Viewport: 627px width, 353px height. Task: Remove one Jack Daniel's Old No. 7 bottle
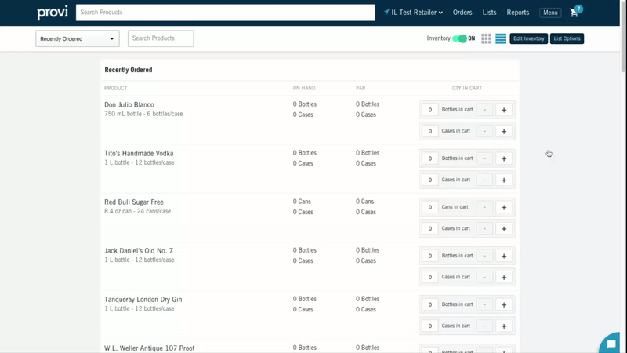[484, 256]
